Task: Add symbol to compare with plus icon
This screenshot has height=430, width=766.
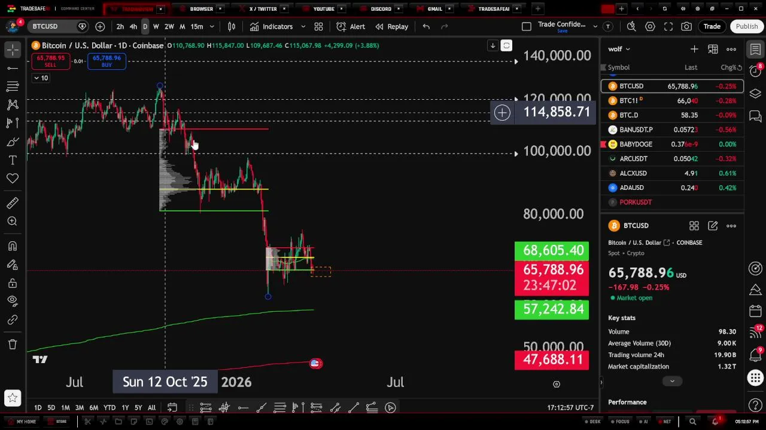Action: tap(100, 26)
